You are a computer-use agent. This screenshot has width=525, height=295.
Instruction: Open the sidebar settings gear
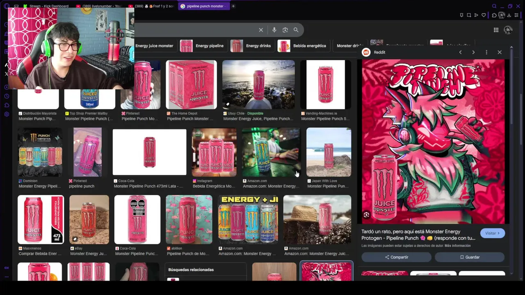7,114
